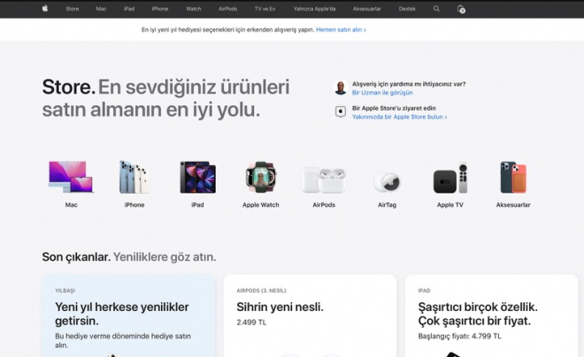Screen dimensions: 584x357
Task: Click the 'YILBAŞI' card category label
Action: point(65,291)
